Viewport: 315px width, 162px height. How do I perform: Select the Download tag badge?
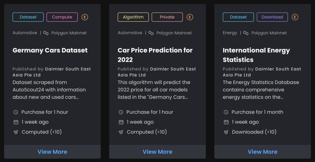pyautogui.click(x=272, y=17)
